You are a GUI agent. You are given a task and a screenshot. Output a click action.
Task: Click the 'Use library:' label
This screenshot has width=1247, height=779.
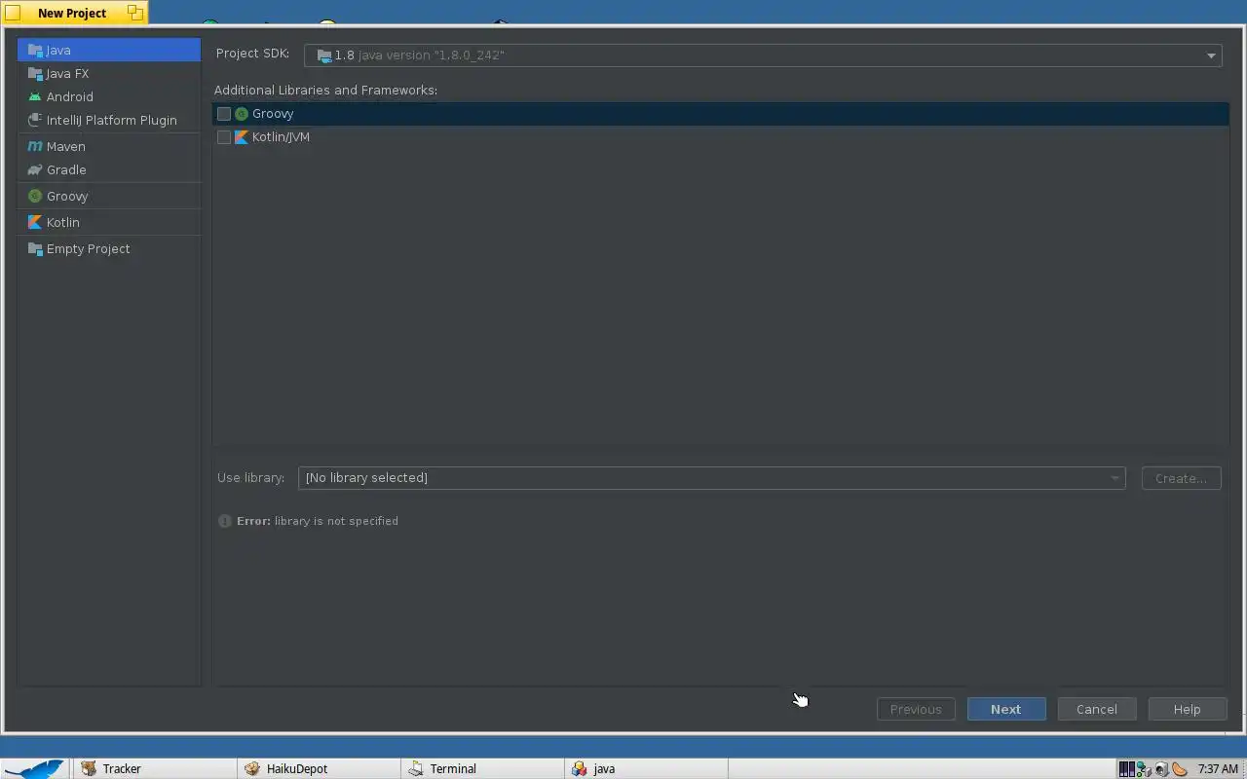(250, 477)
